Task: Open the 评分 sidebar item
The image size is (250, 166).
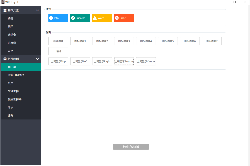Action: [21, 115]
